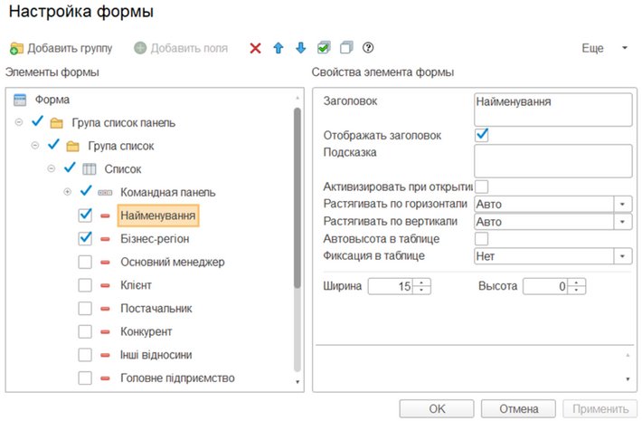The height and width of the screenshot is (421, 642).
Task: Enable the Основний менеджер field checkbox
Action: click(x=86, y=262)
